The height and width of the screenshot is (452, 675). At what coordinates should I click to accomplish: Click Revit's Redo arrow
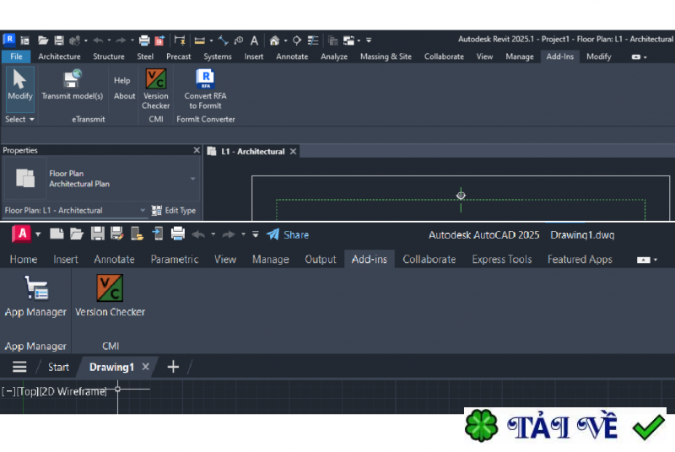tap(121, 40)
